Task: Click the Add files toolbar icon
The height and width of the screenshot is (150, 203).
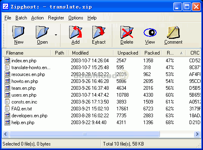Action: (75, 32)
